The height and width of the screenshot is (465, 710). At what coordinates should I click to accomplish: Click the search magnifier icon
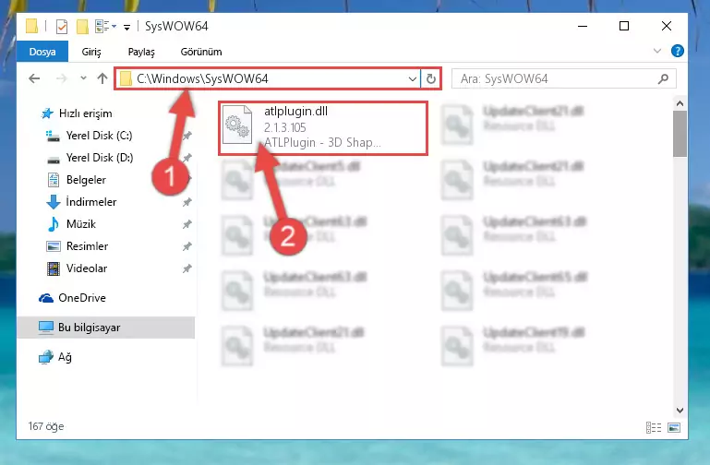pos(663,78)
